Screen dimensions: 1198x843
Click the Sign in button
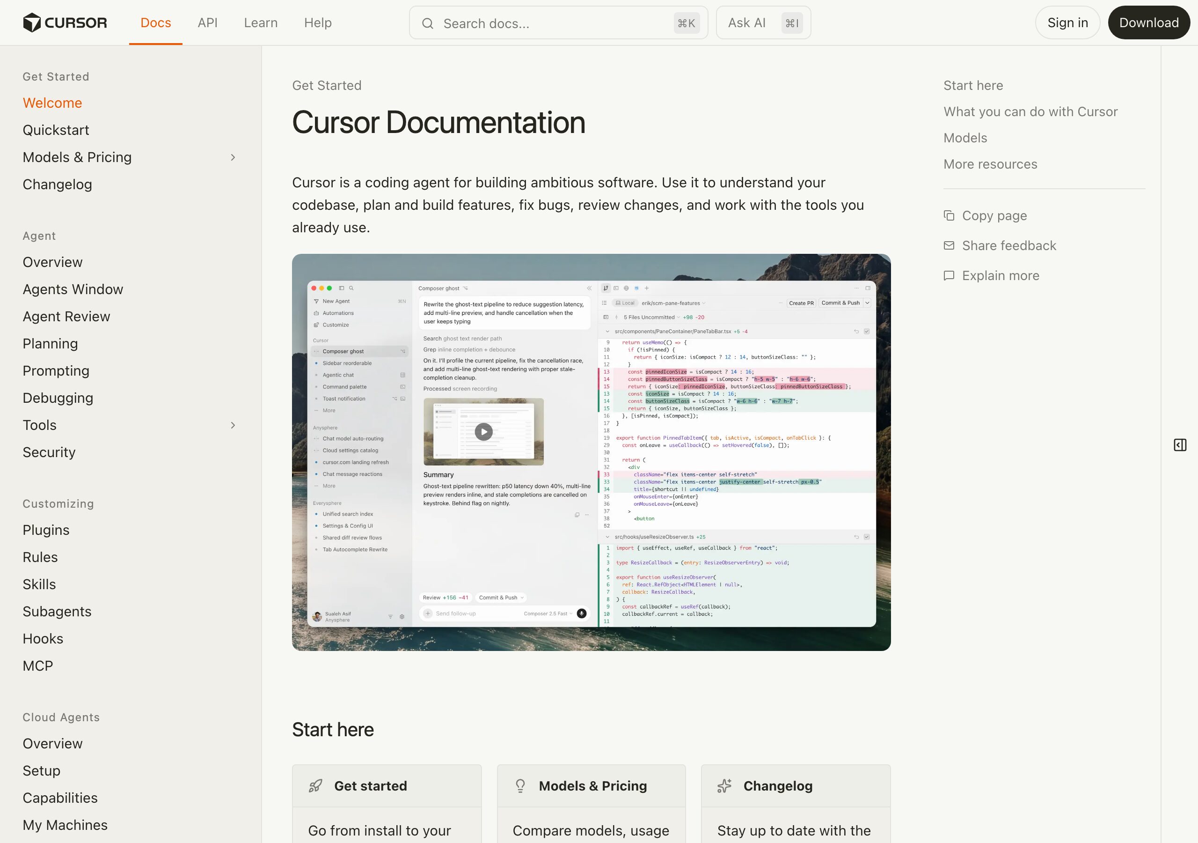click(x=1068, y=23)
